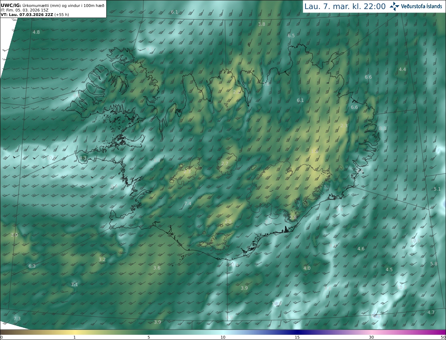
Task: Click the yellow section of the color scale
Action: tap(75, 332)
